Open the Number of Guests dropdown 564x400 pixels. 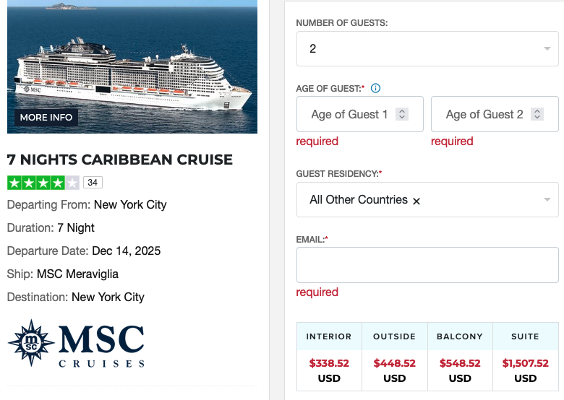[547, 49]
